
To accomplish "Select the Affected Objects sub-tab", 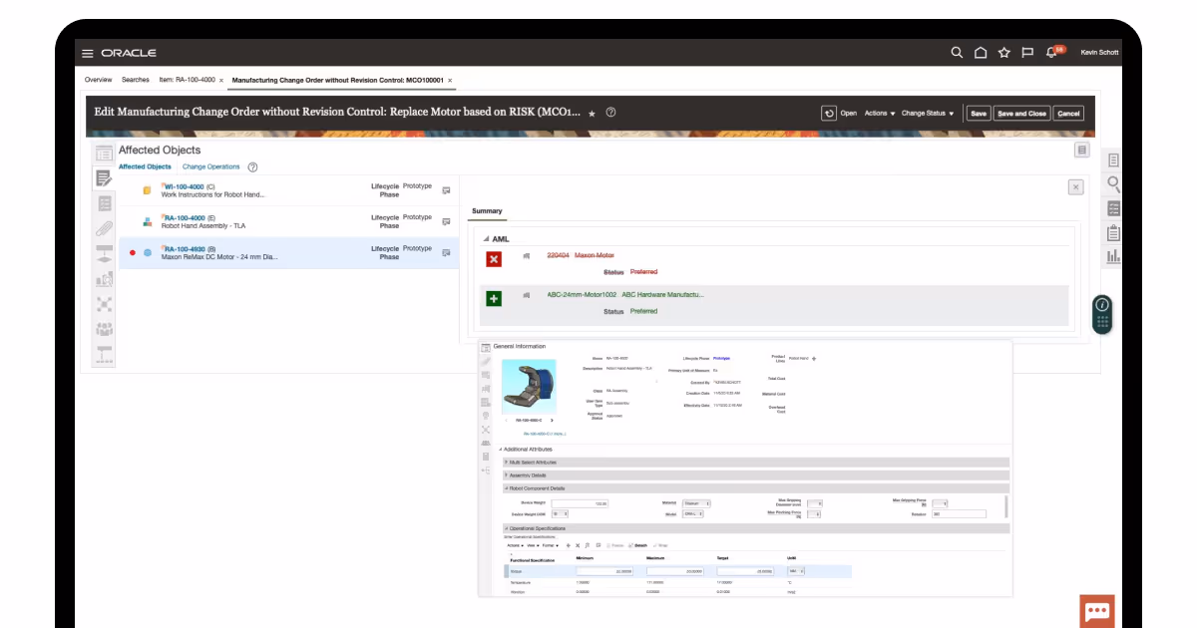I will tap(145, 166).
